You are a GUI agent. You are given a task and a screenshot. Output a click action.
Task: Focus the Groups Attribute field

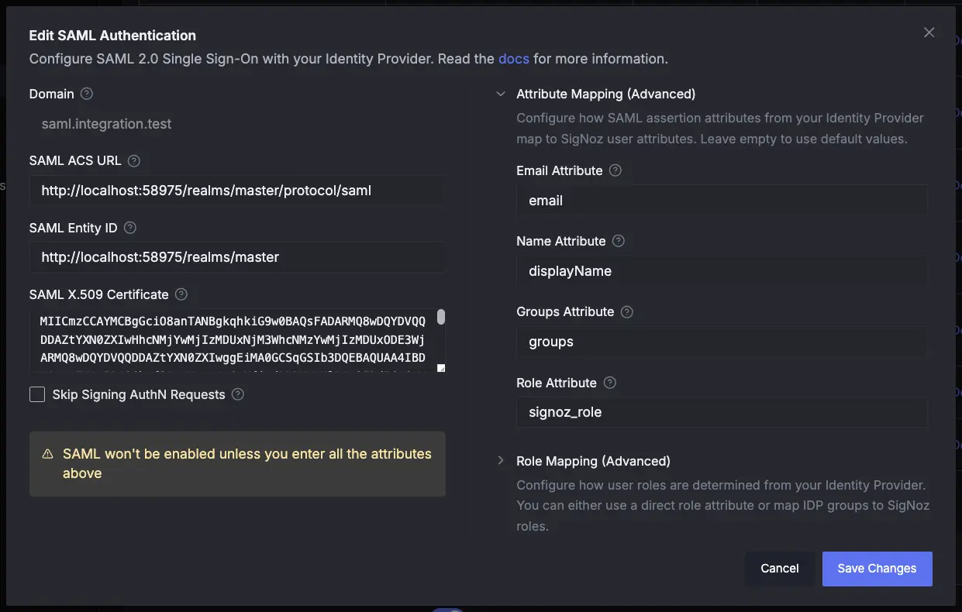[722, 342]
